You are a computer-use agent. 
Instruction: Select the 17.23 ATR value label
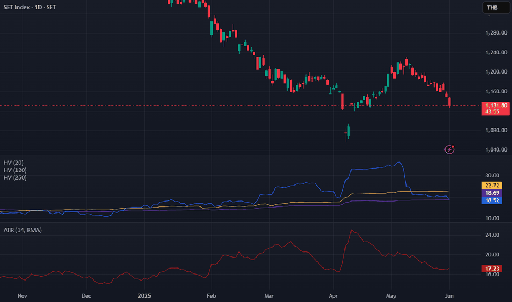coord(492,269)
